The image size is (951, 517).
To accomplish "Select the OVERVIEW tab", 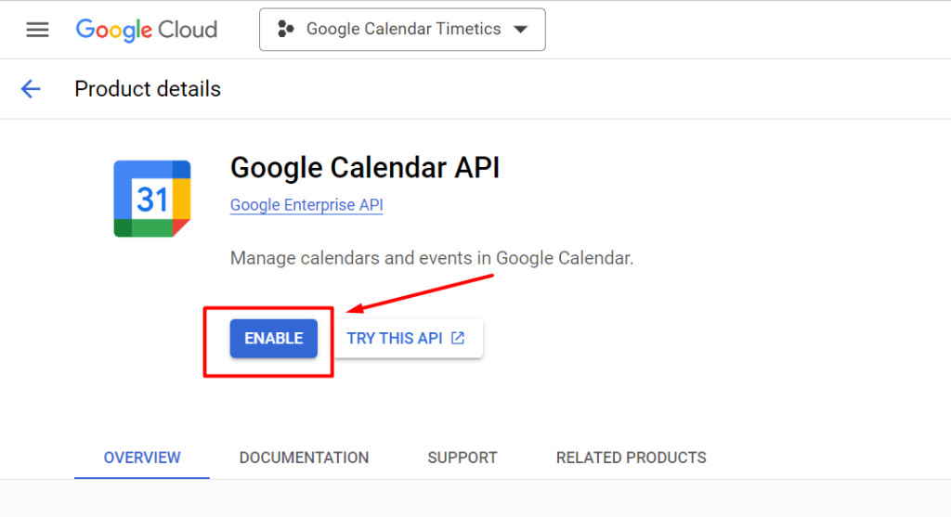I will pyautogui.click(x=142, y=458).
